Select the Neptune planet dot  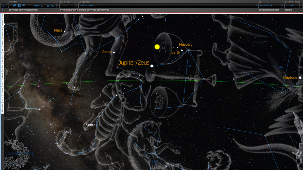click(300, 78)
